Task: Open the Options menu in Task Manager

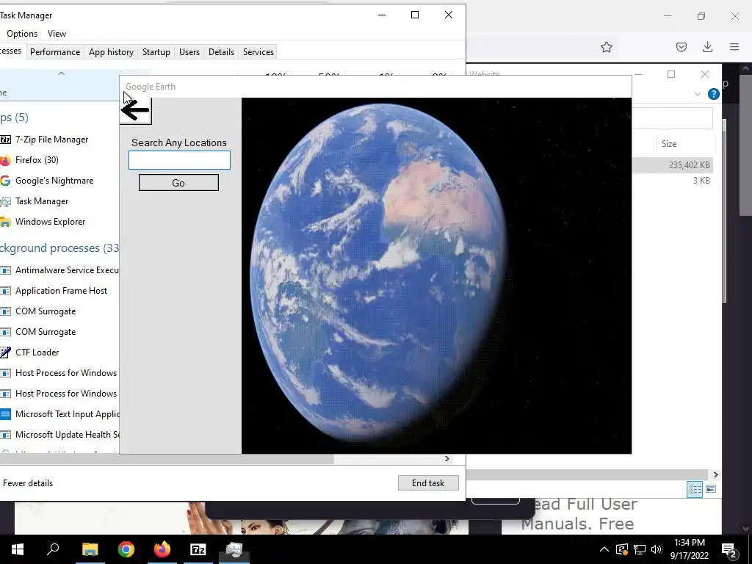Action: [x=22, y=34]
